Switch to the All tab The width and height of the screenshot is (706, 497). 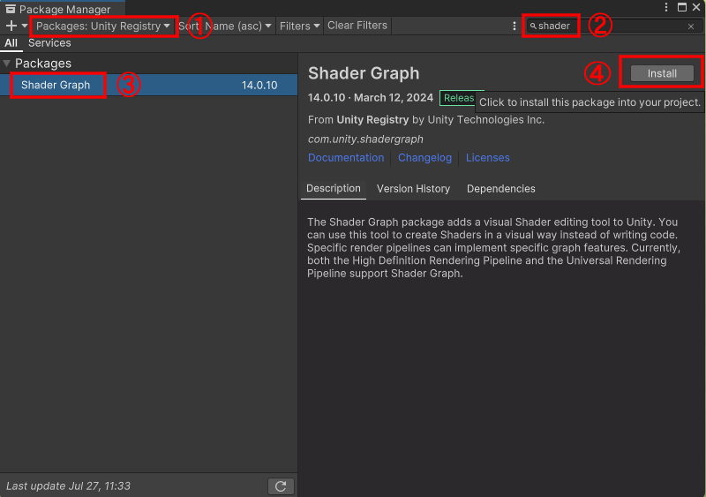coord(11,43)
